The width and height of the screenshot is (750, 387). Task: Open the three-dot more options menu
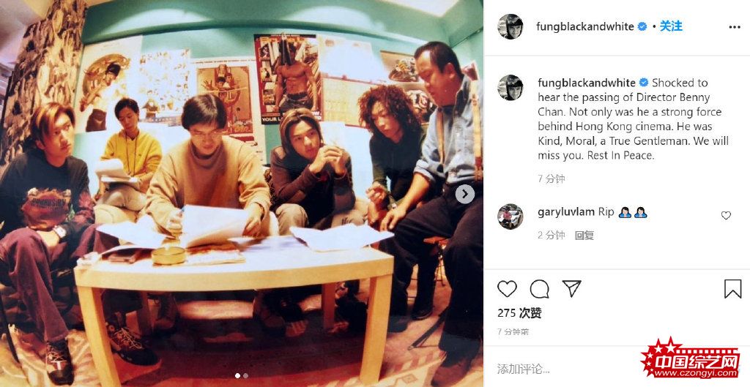(734, 27)
